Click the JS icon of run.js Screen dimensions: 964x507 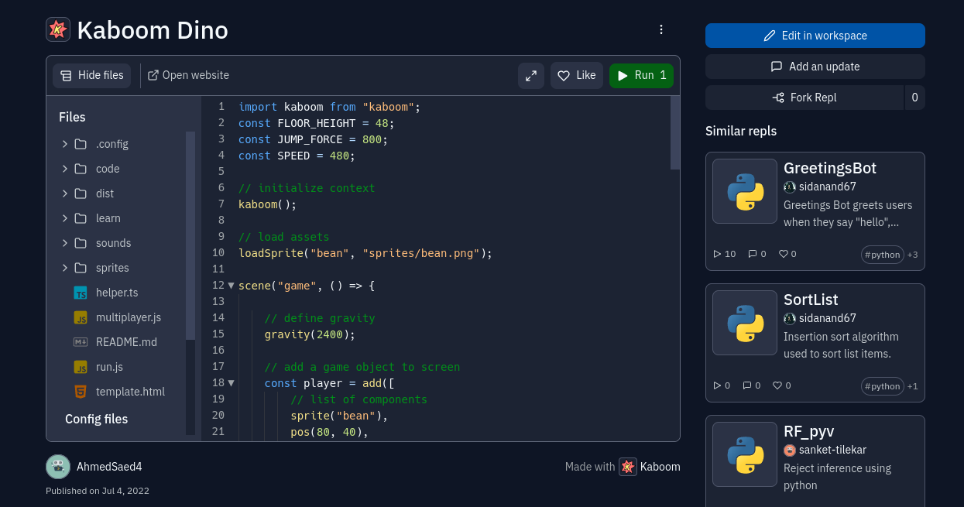tap(81, 367)
